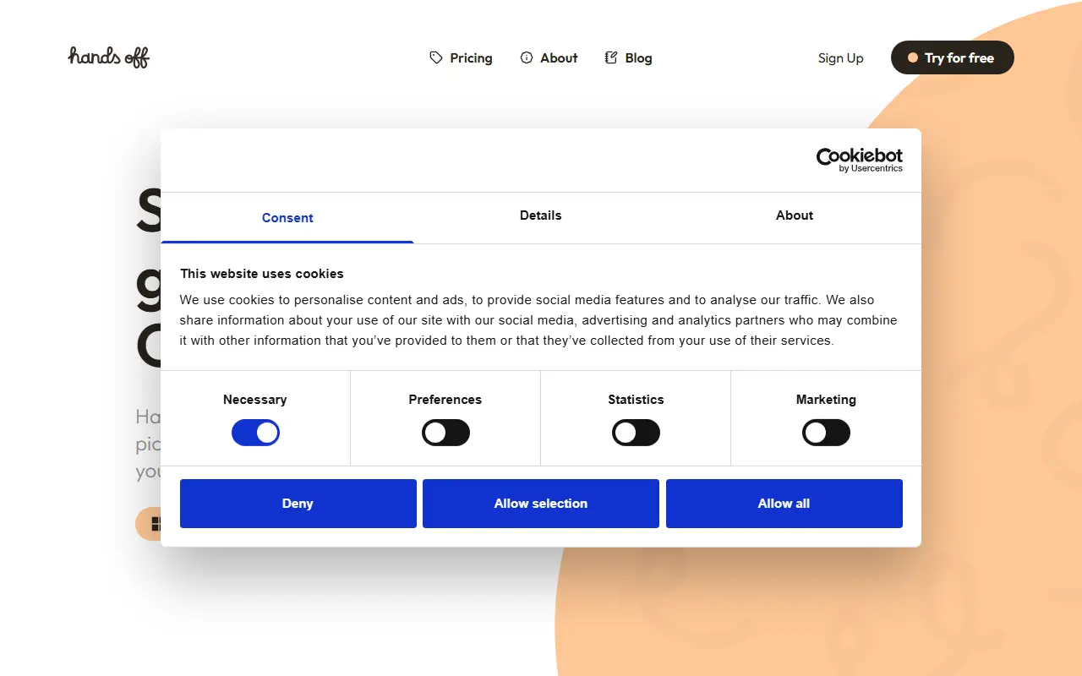The image size is (1082, 676).
Task: Click the Pricing tag icon
Action: 436,57
